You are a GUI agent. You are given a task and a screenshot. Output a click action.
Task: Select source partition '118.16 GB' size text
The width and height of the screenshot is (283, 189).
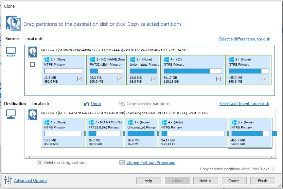171,81
